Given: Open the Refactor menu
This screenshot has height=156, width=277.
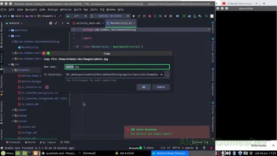Looking at the screenshot, I should [66, 10].
